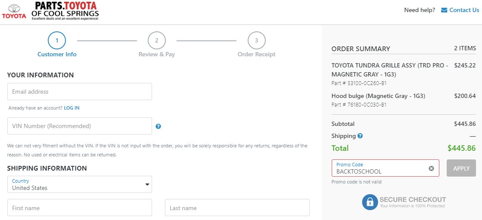Click the Last name field
This screenshot has height=220, width=482.
tap(237, 208)
